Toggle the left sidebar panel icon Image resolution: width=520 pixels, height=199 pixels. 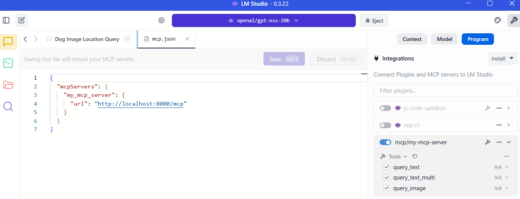(x=6, y=20)
